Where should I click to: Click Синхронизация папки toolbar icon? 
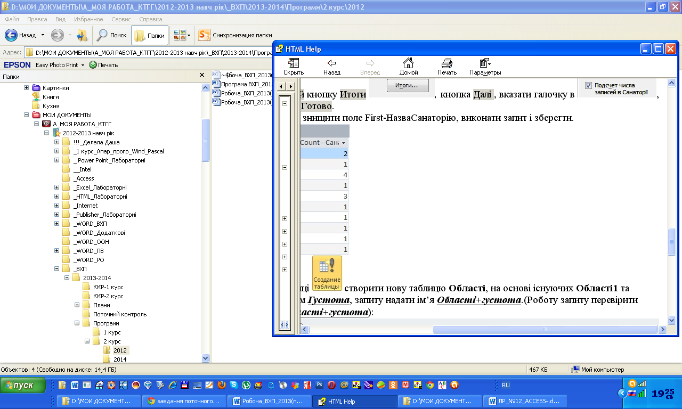[x=235, y=35]
